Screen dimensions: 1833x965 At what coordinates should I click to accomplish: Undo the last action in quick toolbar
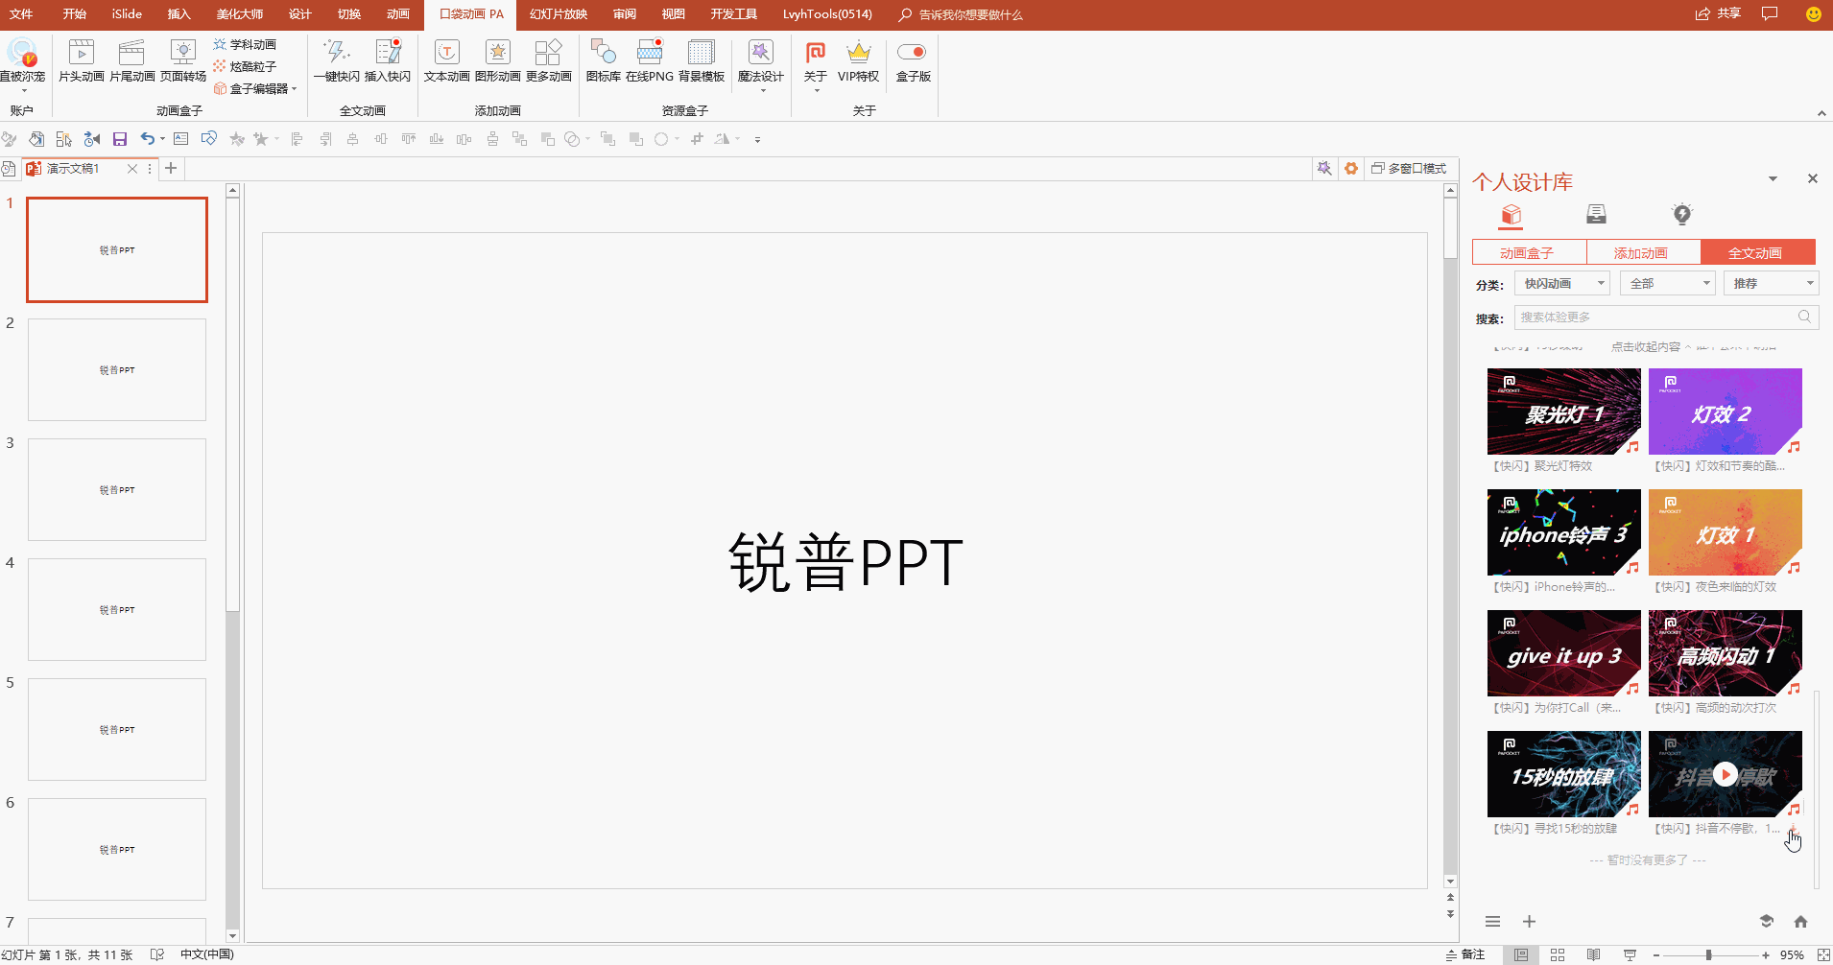pos(147,139)
